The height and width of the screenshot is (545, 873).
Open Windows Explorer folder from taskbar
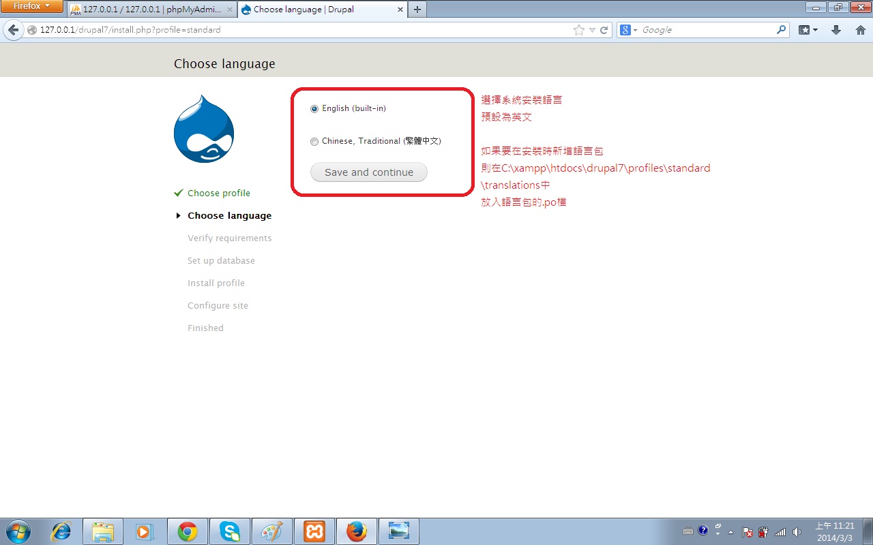point(103,531)
